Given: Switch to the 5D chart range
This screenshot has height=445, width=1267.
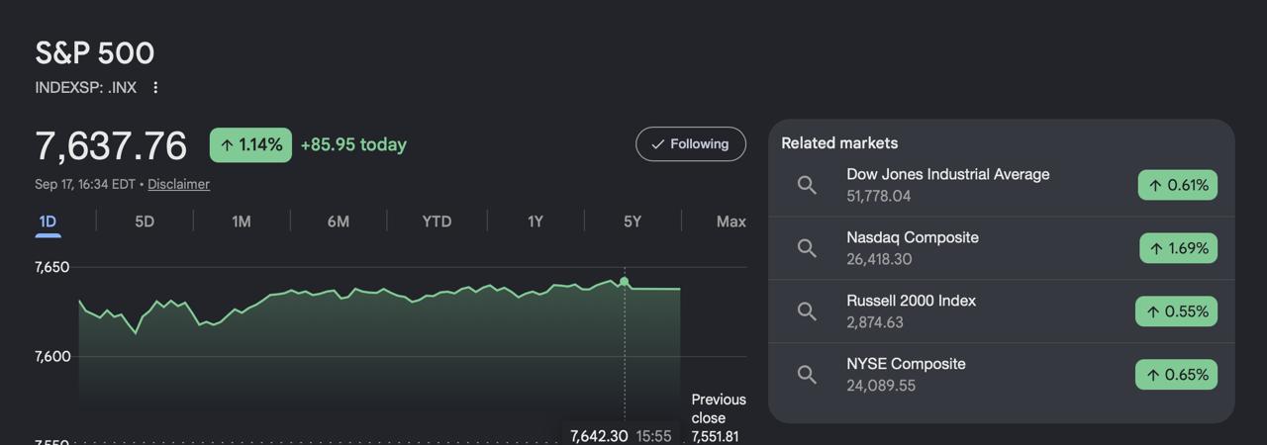Looking at the screenshot, I should (145, 222).
